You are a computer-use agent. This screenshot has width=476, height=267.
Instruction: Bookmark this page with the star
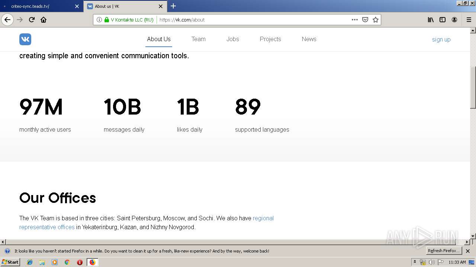point(376,20)
